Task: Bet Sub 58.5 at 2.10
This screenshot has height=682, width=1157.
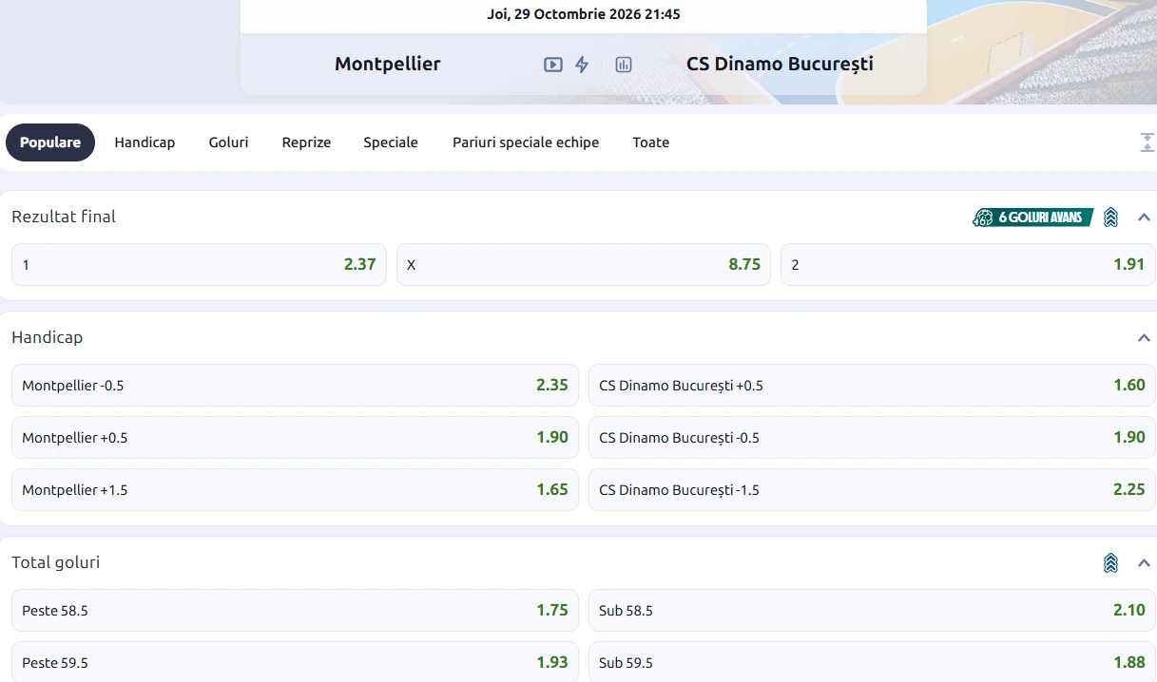Action: tap(872, 611)
